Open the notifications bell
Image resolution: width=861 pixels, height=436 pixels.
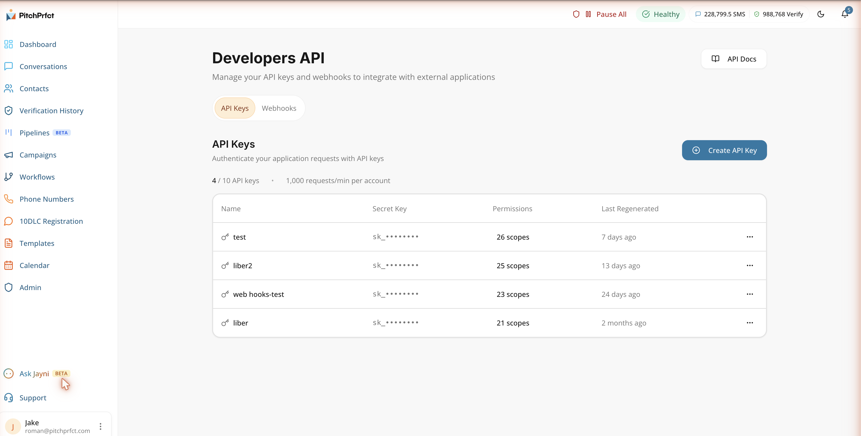(x=845, y=14)
